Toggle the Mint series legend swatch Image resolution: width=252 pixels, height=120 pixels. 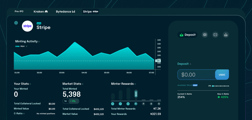tap(17, 46)
